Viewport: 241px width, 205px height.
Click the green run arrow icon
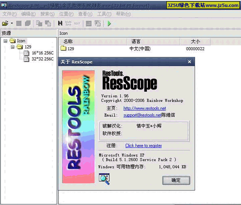point(109,24)
